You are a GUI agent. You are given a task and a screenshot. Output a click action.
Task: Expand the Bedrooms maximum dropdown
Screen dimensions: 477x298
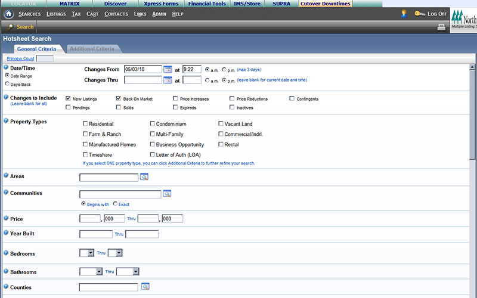tap(119, 253)
